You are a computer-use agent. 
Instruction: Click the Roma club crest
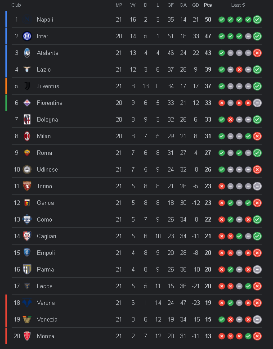(x=27, y=153)
